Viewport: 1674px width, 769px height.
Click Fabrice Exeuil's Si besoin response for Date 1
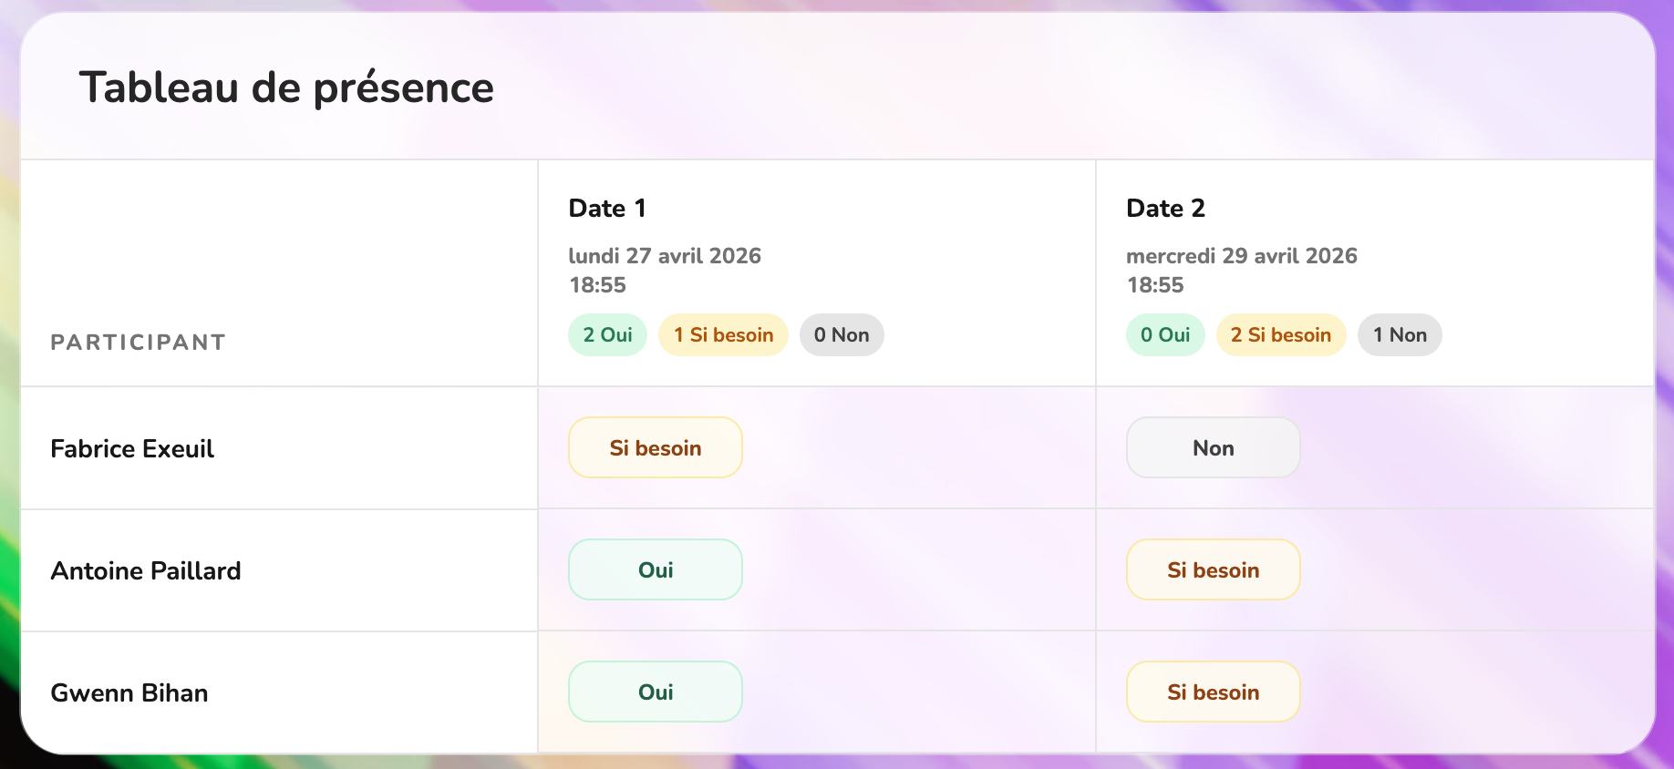pos(655,447)
